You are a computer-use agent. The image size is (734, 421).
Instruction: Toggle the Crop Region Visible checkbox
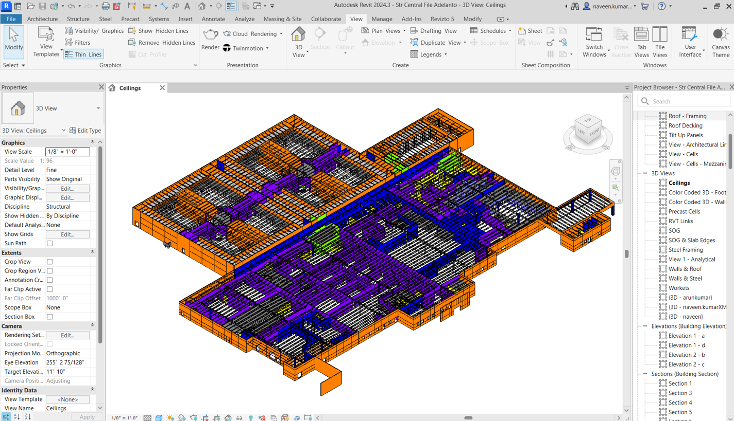50,271
